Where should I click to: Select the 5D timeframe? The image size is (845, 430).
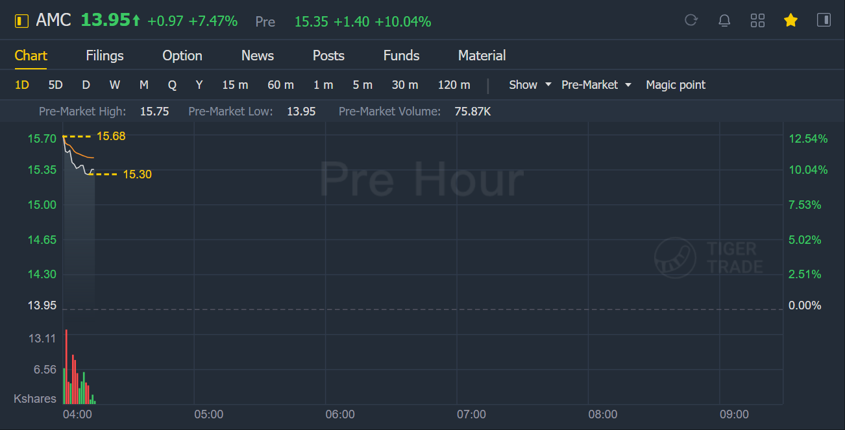[x=55, y=85]
